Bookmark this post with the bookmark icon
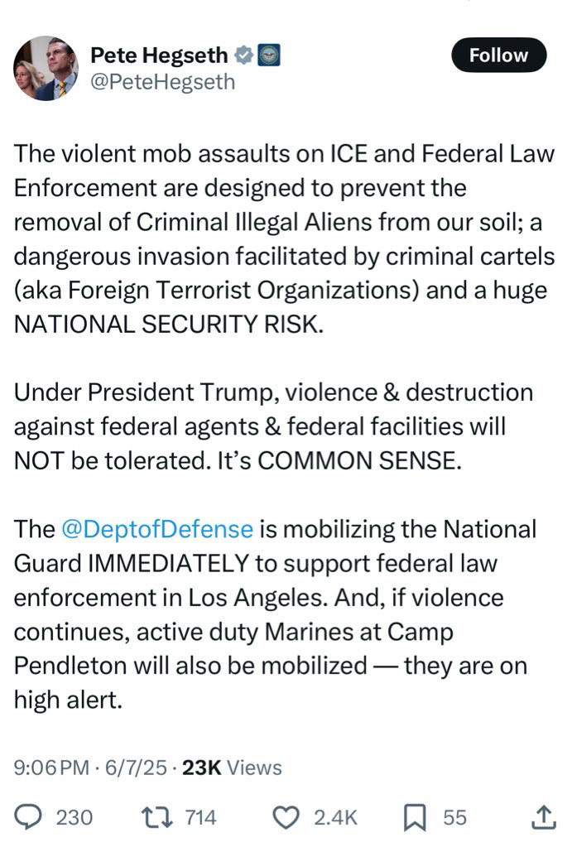Screen dimensions: 572x847 pyautogui.click(x=415, y=817)
